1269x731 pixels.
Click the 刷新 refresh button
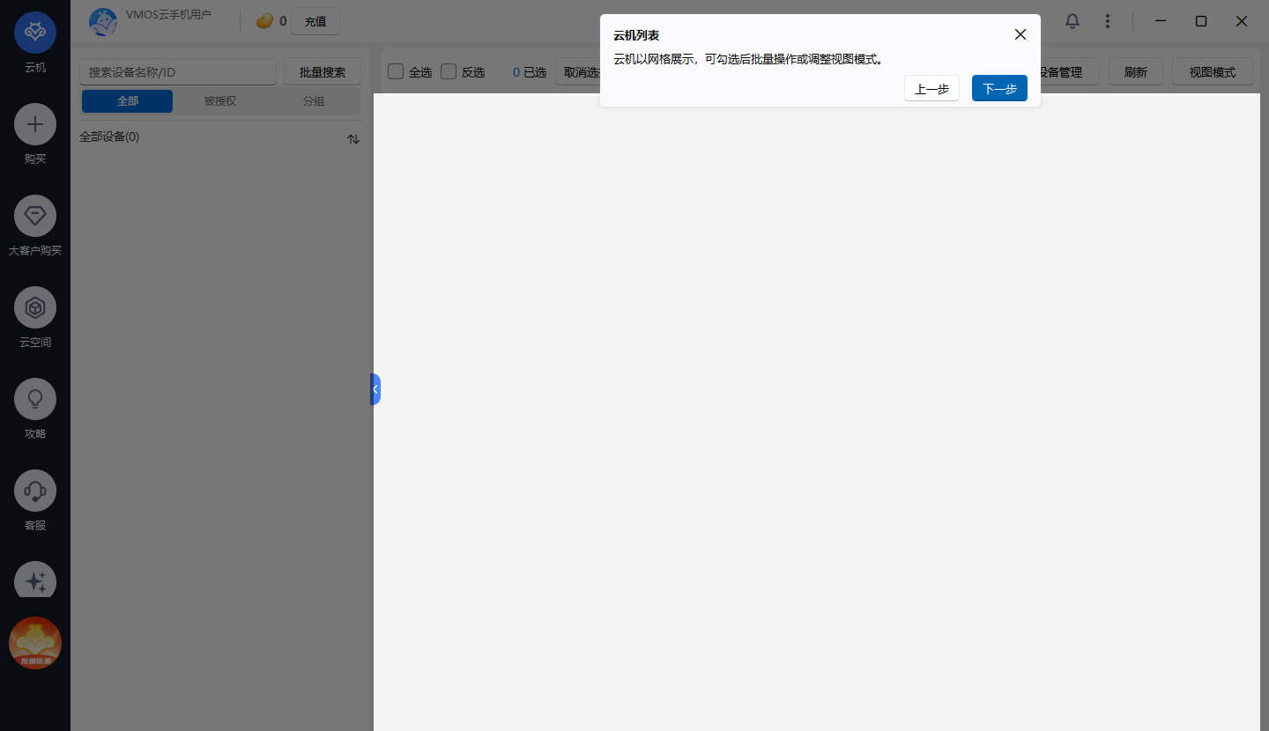pyautogui.click(x=1136, y=72)
